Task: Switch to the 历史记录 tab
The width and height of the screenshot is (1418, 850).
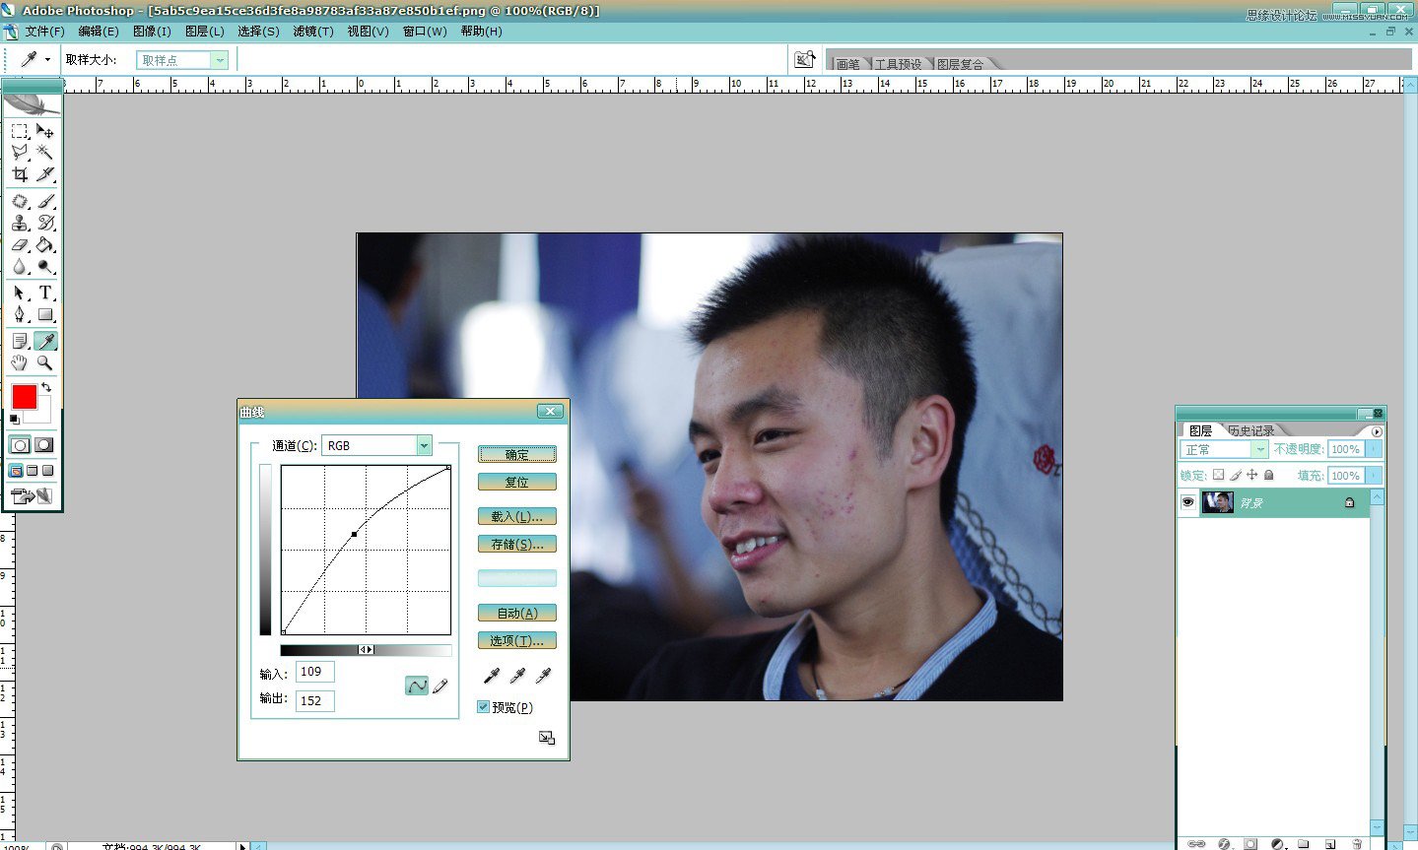Action: (1251, 430)
